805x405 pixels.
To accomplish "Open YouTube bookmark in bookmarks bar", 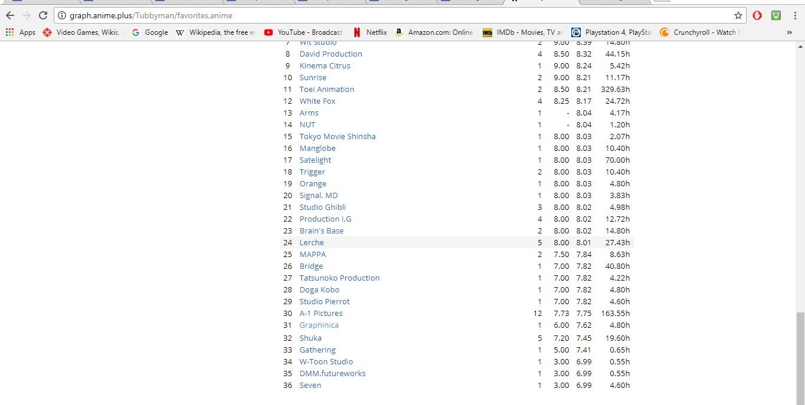I will coord(303,32).
